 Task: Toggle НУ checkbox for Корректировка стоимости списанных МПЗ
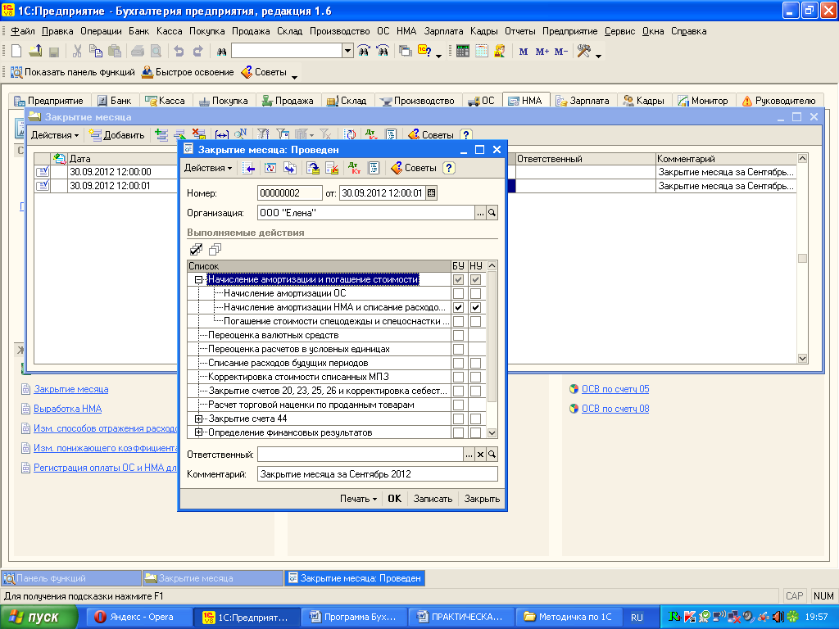(476, 377)
